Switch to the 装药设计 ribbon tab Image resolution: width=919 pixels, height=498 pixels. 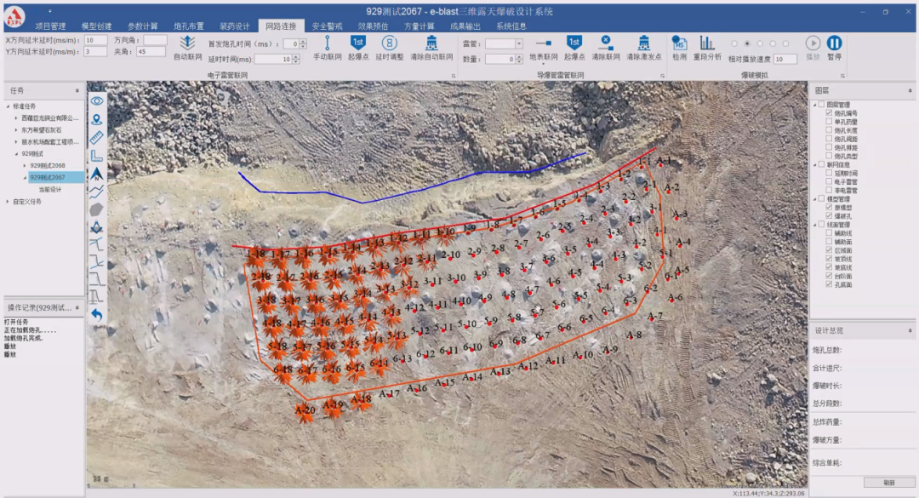tap(234, 26)
